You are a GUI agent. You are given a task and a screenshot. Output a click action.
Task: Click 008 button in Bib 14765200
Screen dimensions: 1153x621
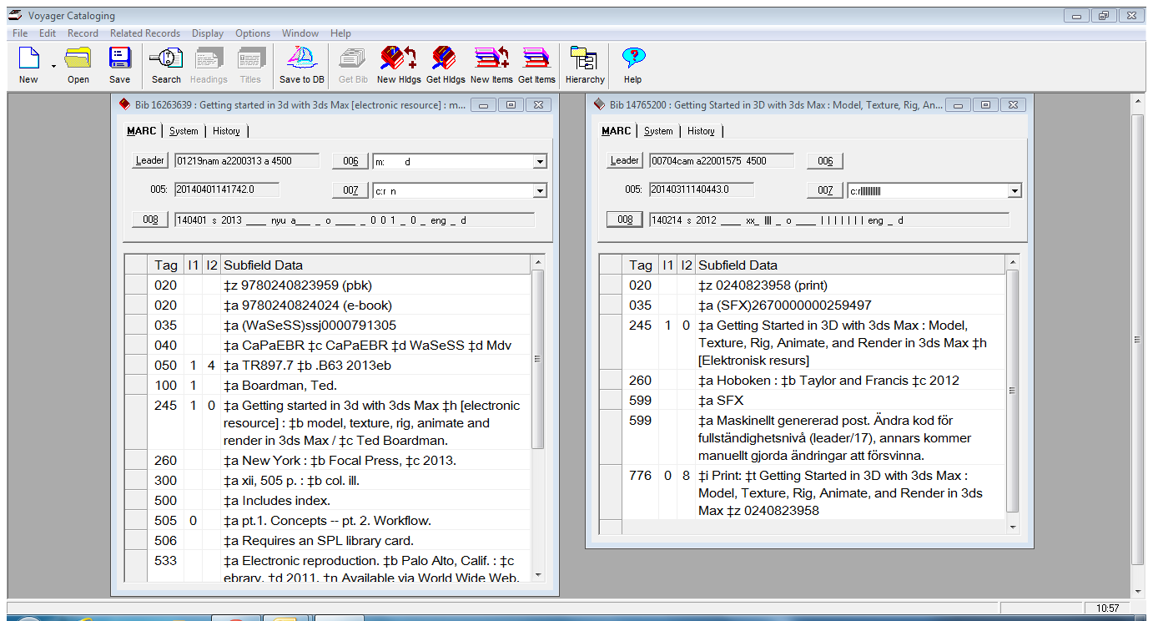pos(625,220)
